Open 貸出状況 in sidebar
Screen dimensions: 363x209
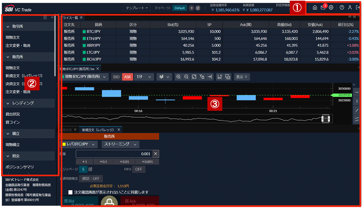point(13,114)
